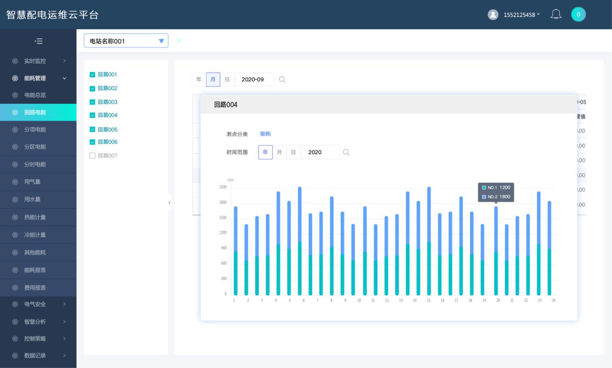Open the 电站名称001 station dropdown
612x368 pixels.
click(126, 41)
